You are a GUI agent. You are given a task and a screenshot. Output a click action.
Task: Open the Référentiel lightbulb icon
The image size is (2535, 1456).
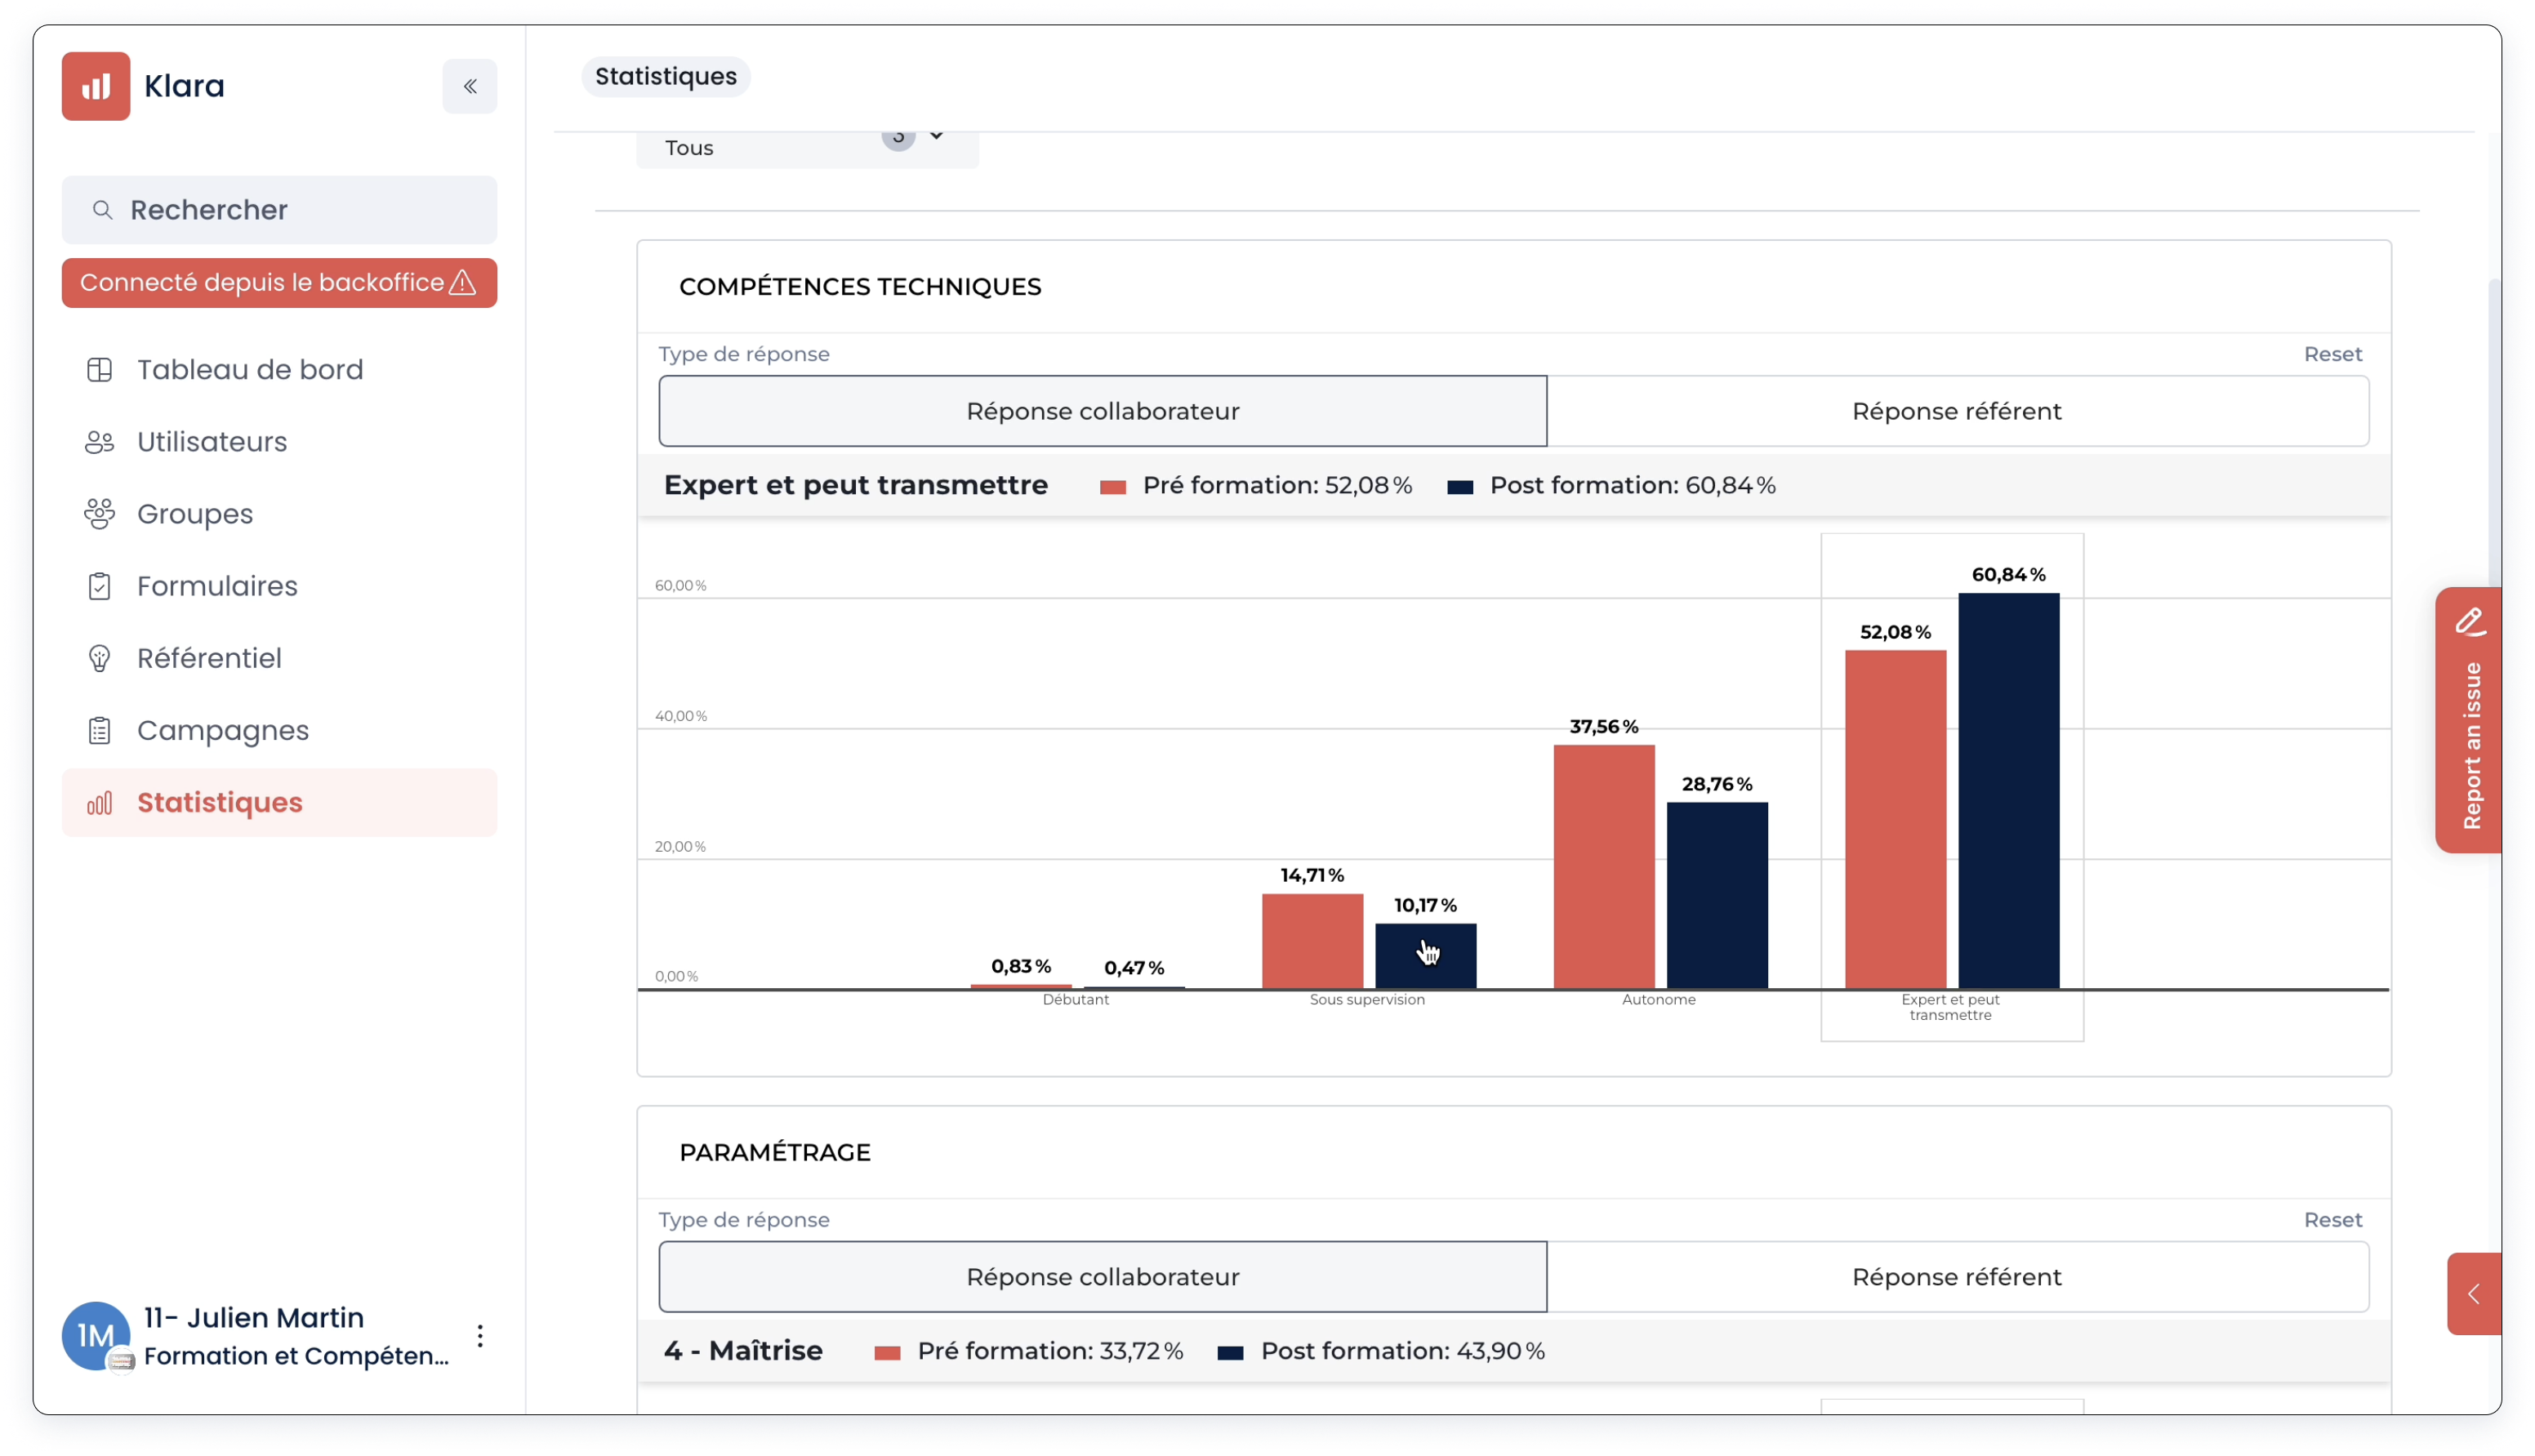(x=99, y=658)
